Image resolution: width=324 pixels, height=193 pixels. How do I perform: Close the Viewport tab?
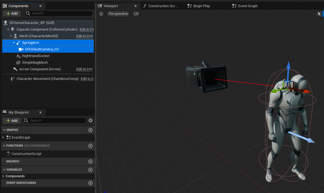point(136,6)
